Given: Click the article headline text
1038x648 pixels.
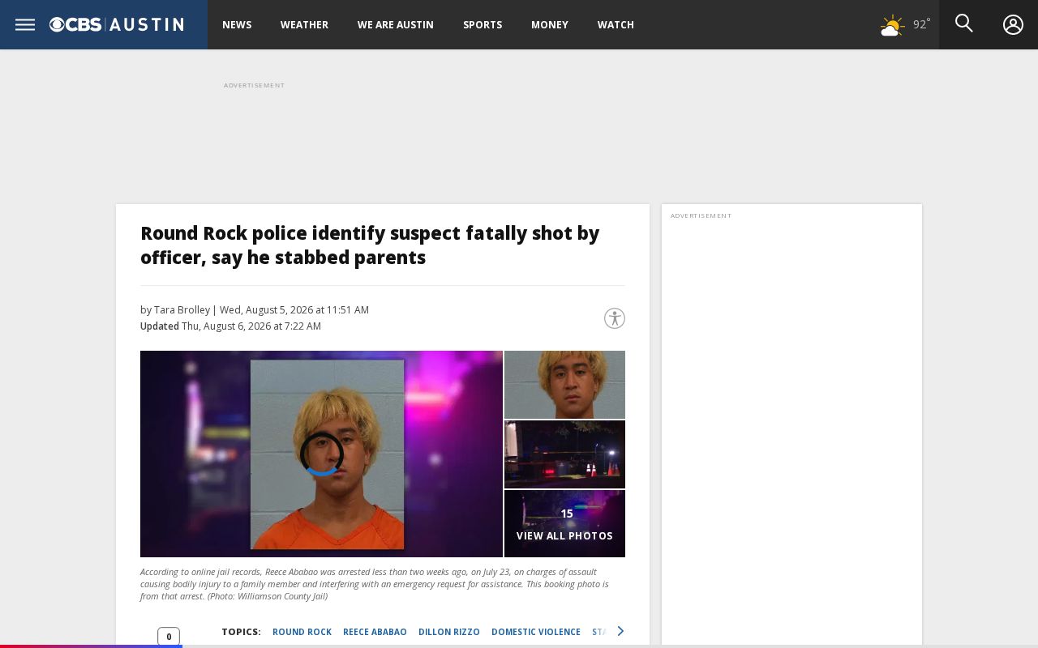Looking at the screenshot, I should [x=370, y=245].
